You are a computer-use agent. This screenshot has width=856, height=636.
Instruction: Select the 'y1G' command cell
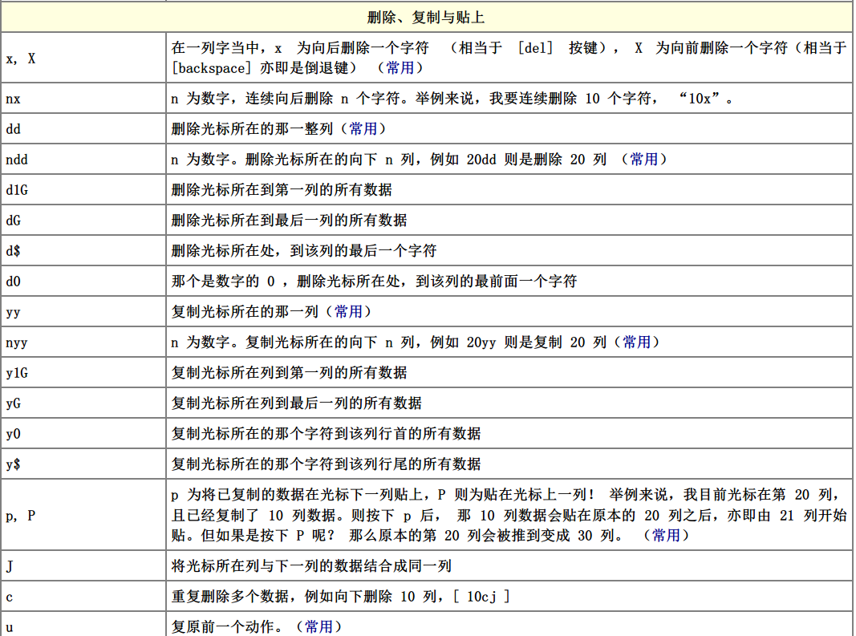(x=83, y=373)
